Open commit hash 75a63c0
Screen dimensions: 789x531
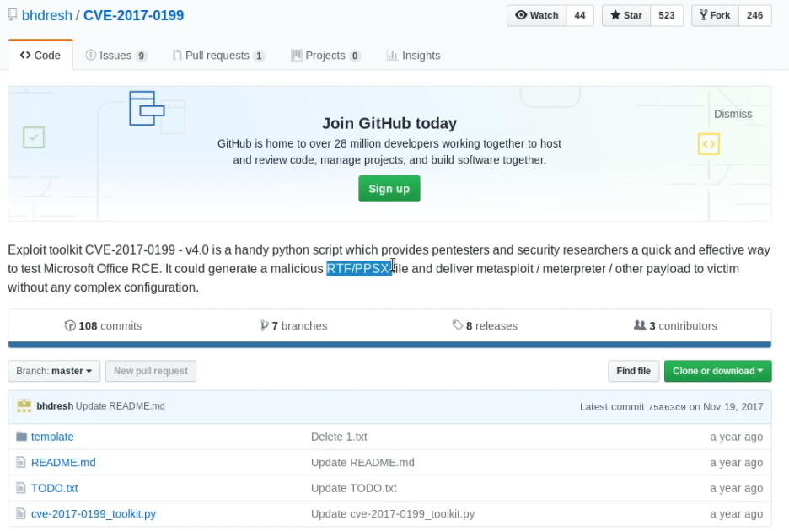tap(666, 407)
